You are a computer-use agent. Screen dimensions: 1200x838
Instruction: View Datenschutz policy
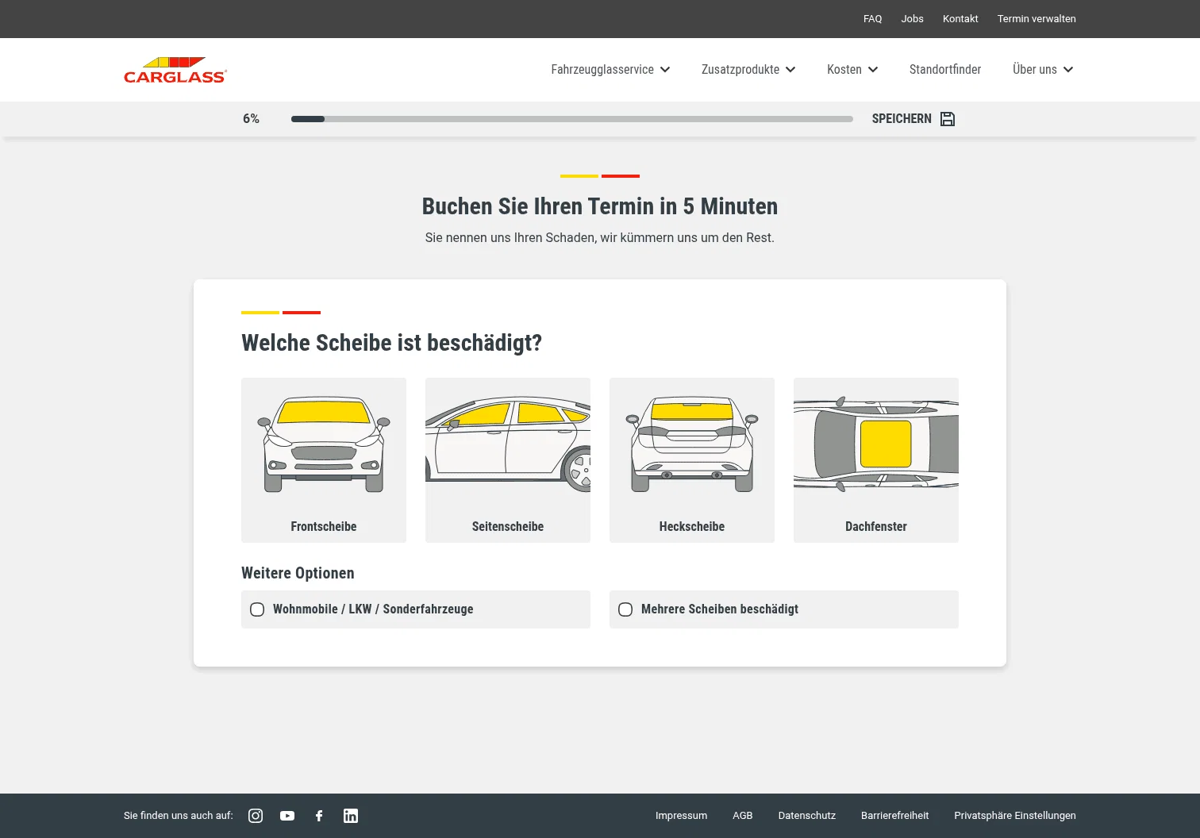click(x=807, y=816)
